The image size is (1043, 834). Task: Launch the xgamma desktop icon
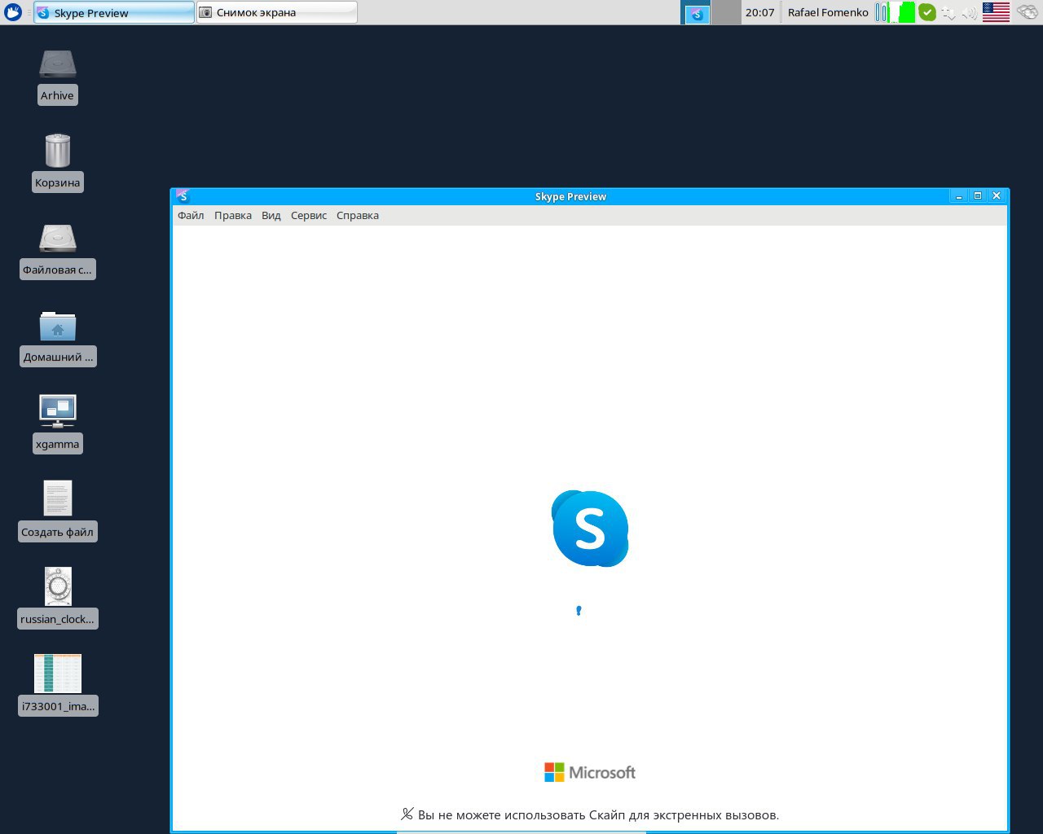click(58, 411)
